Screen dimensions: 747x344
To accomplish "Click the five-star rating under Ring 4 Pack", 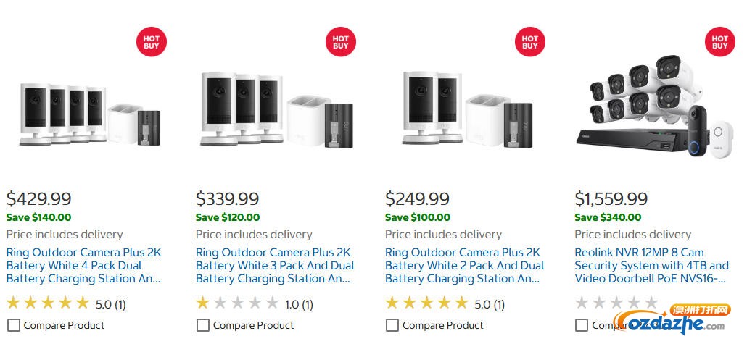I will point(48,303).
